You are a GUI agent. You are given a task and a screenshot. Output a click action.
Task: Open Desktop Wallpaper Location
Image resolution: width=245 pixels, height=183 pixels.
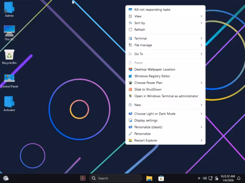pyautogui.click(x=165, y=69)
